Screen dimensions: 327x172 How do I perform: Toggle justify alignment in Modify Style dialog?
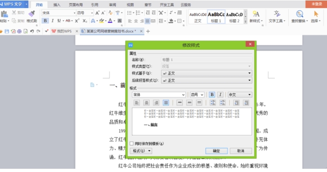pyautogui.click(x=166, y=102)
